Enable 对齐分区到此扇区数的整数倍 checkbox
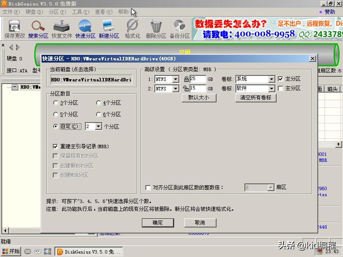Image resolution: width=343 pixels, height=257 pixels. (148, 188)
